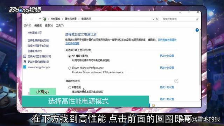Go to 硬件和声音 breadcrumb

tap(71, 19)
